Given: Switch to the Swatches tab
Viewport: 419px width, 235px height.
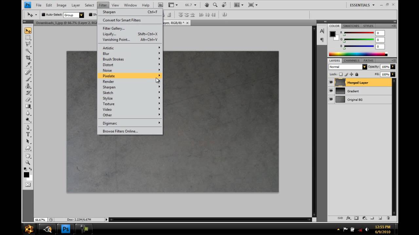Looking at the screenshot, I should point(351,26).
